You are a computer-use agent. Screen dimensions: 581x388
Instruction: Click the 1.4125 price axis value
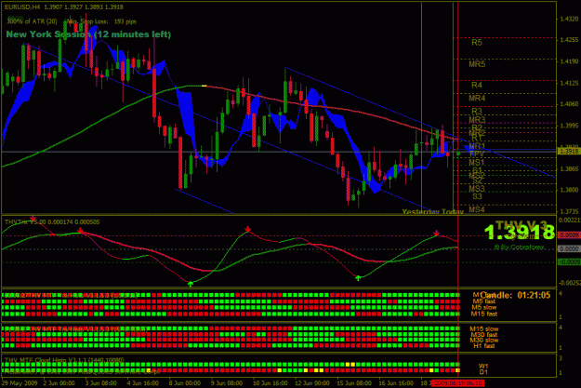[569, 83]
